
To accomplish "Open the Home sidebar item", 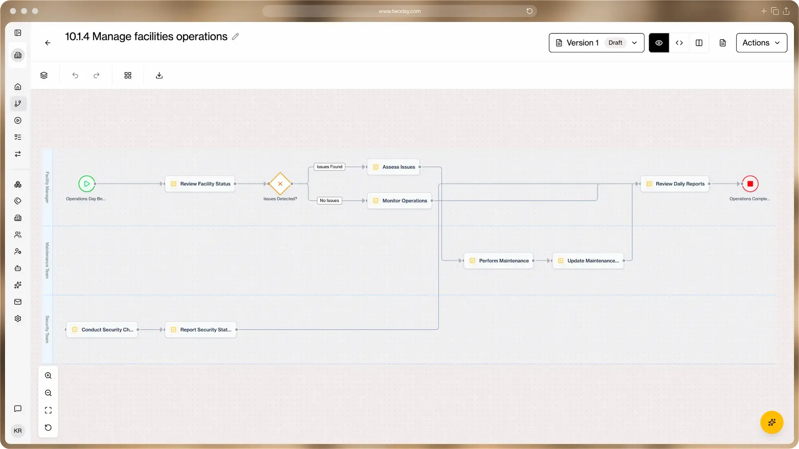I will click(18, 87).
